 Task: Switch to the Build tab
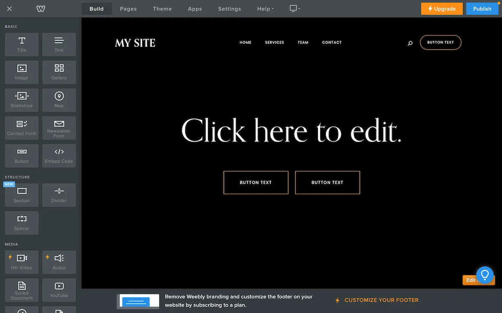pos(97,9)
